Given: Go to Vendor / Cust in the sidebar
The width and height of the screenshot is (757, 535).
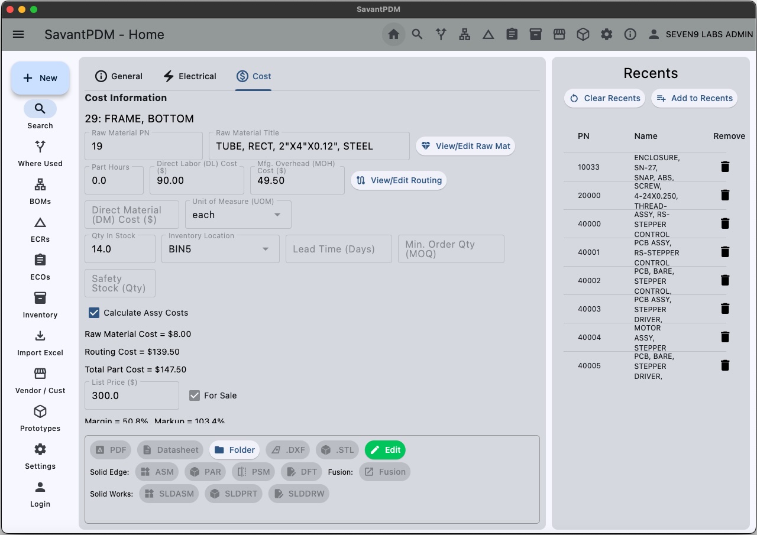Looking at the screenshot, I should click(40, 381).
